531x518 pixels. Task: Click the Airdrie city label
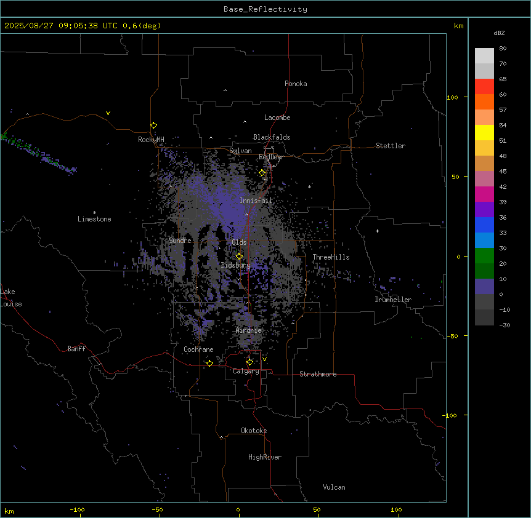click(x=248, y=330)
